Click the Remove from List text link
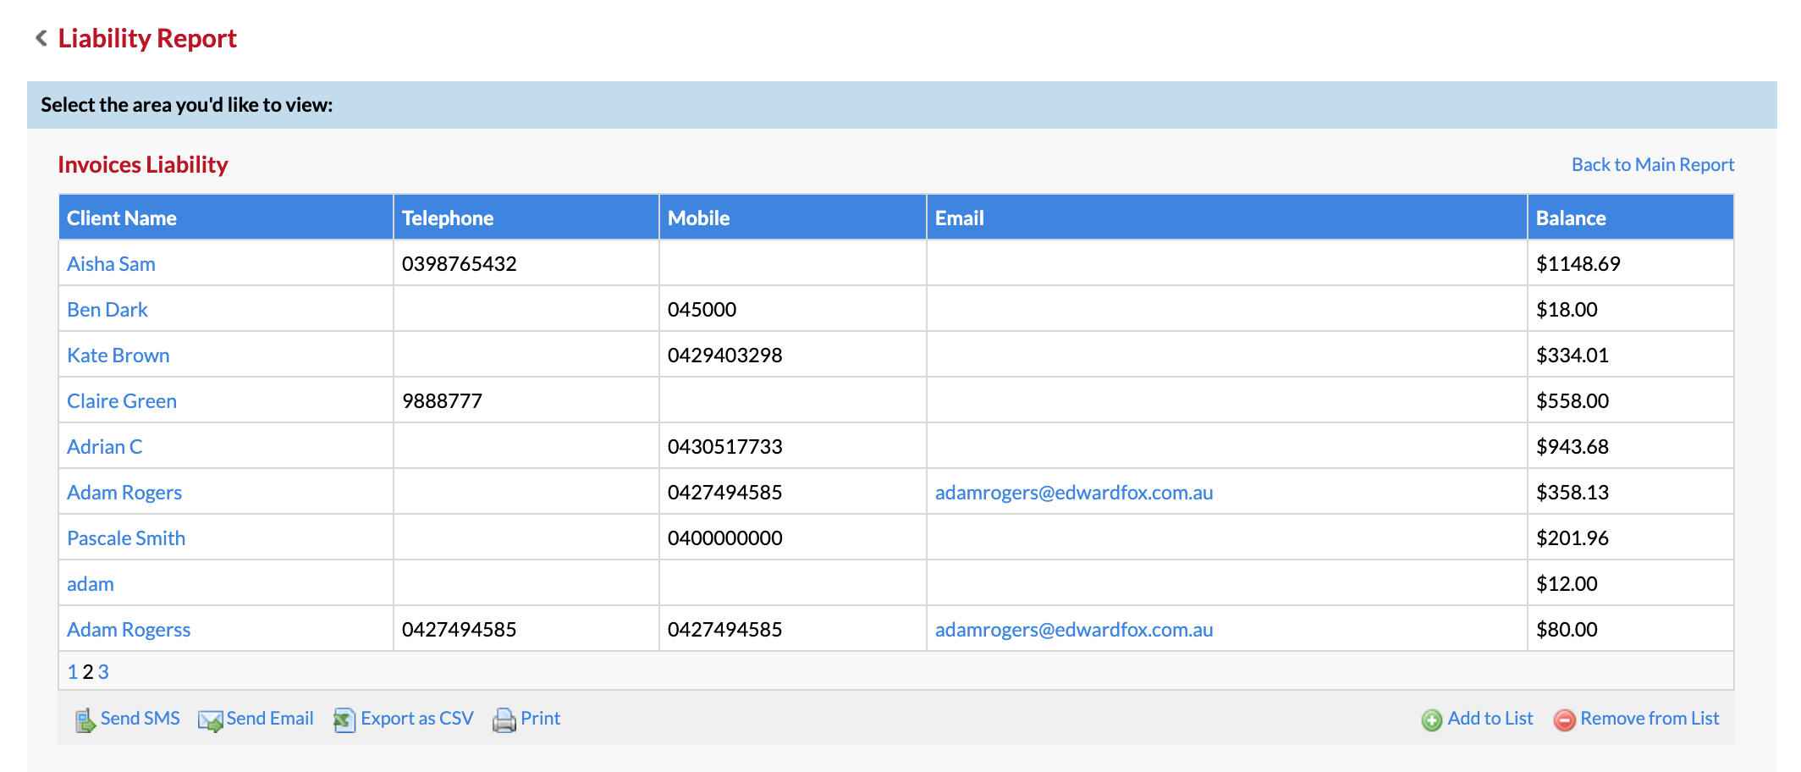The height and width of the screenshot is (772, 1801). click(1650, 718)
